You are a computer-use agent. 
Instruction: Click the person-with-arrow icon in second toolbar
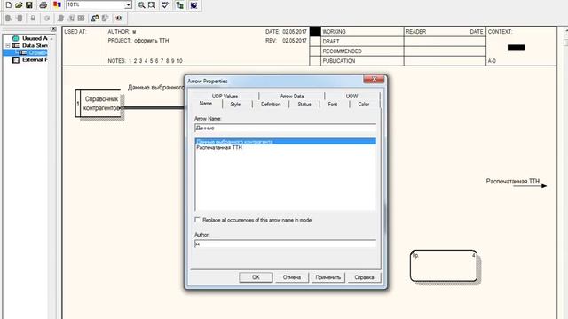click(95, 18)
